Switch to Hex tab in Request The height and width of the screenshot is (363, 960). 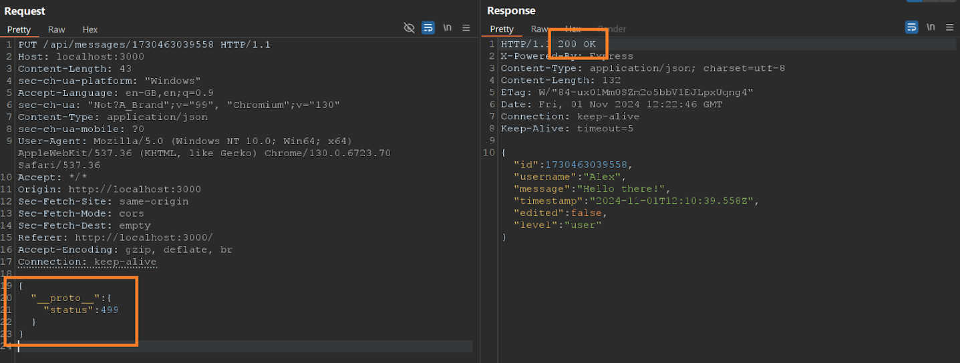pos(90,29)
